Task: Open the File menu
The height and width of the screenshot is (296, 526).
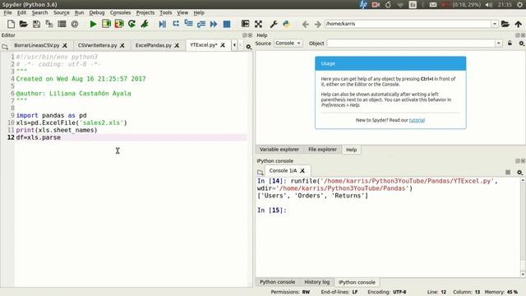Action: [7, 12]
